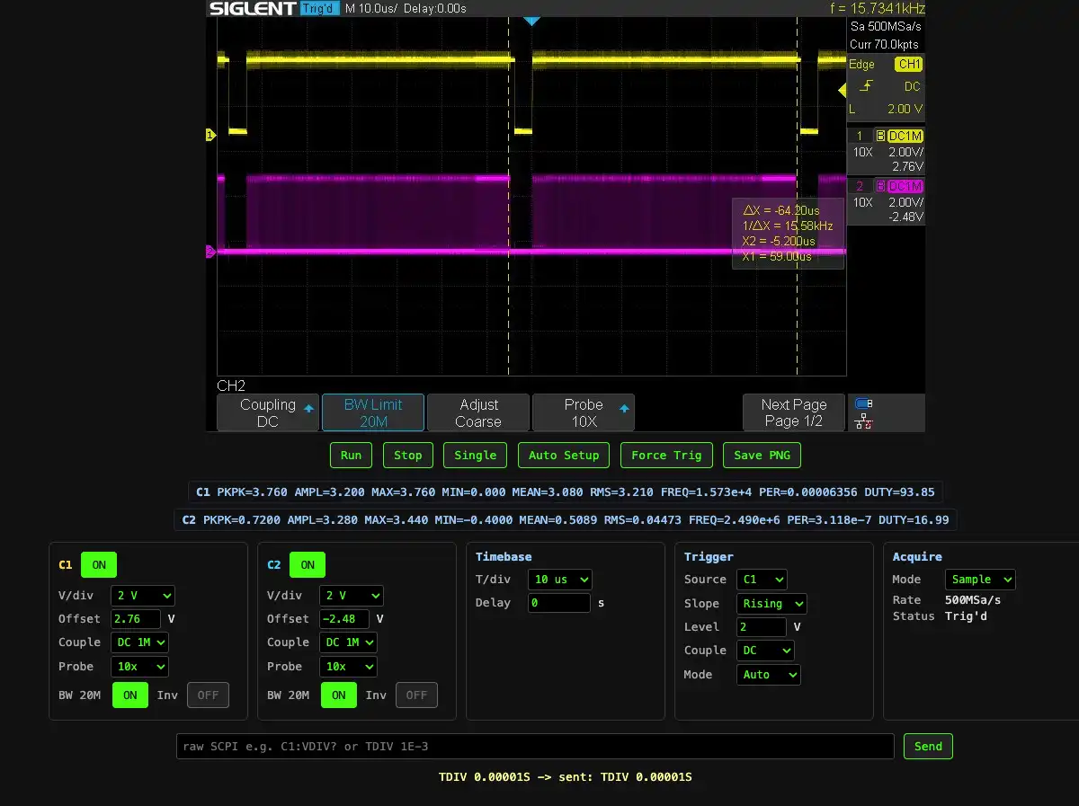Click the Acquire Status Trig'd value
The image size is (1079, 806).
point(967,616)
